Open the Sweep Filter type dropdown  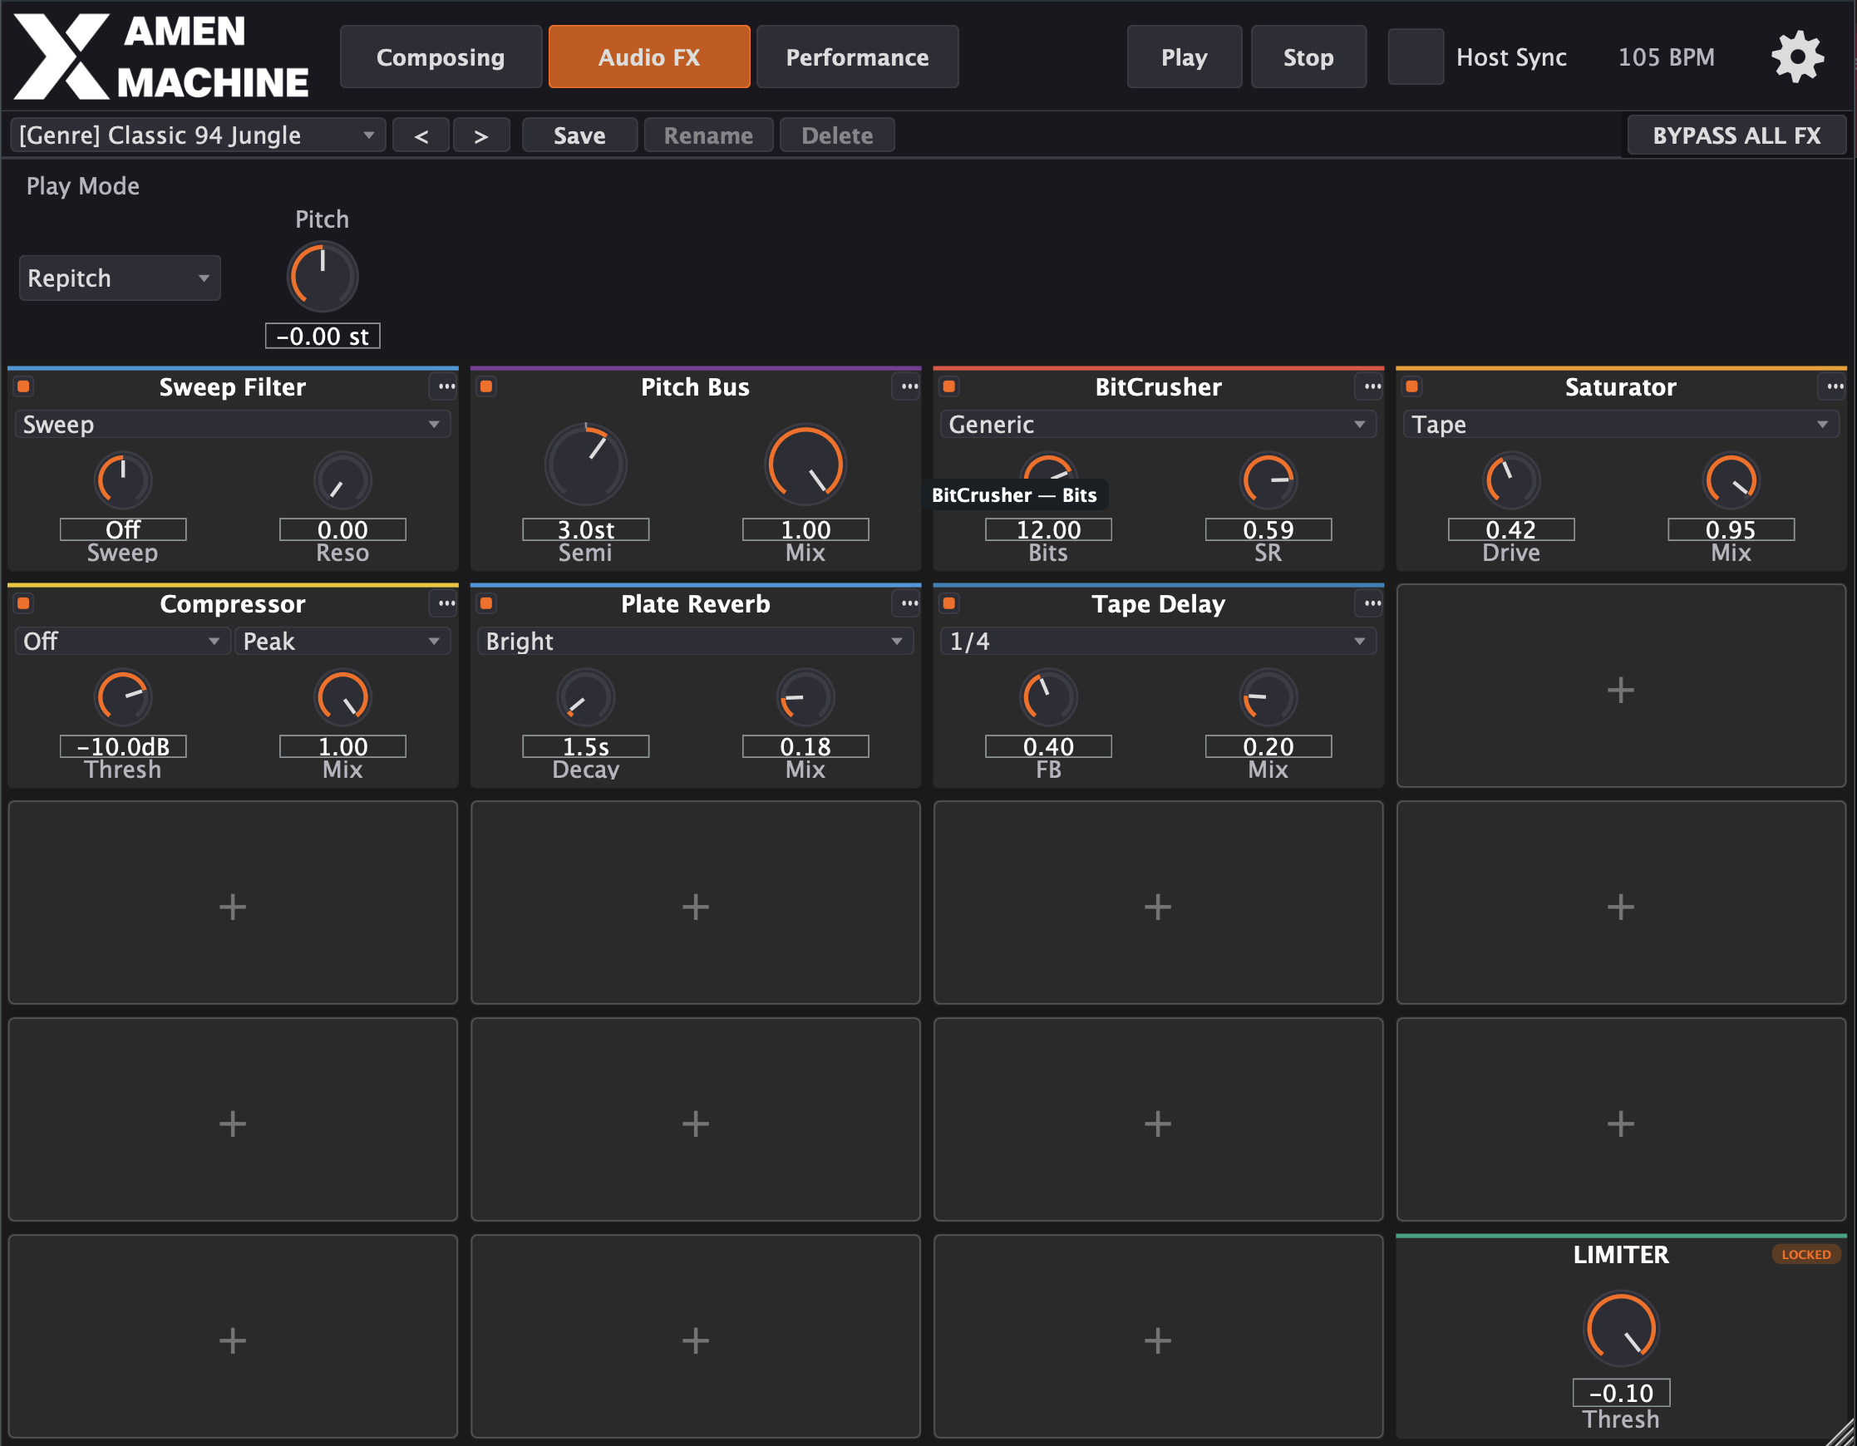click(x=232, y=424)
